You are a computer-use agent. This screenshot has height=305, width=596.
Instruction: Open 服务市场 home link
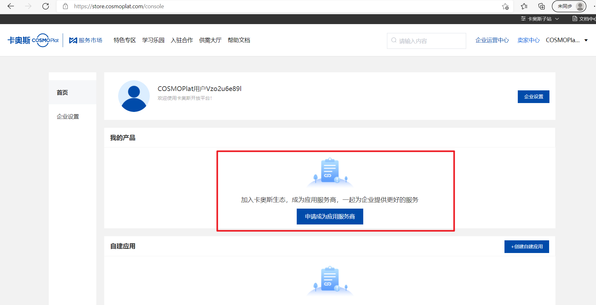pyautogui.click(x=86, y=40)
